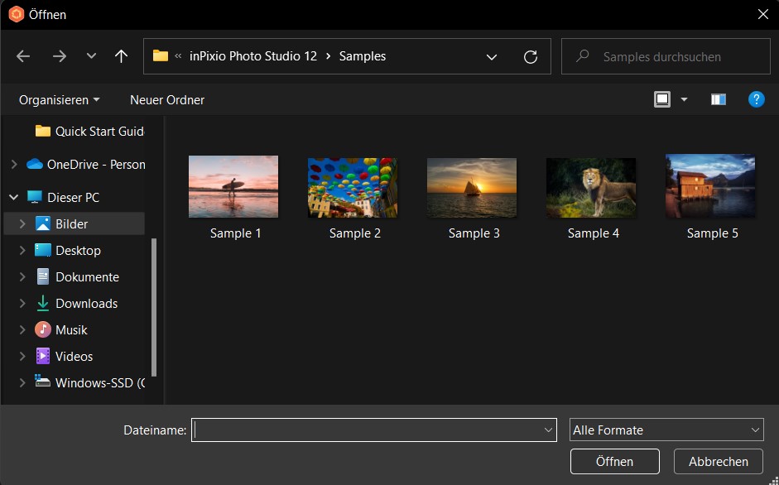This screenshot has width=779, height=485.
Task: Open the Downloads folder
Action: click(x=86, y=303)
